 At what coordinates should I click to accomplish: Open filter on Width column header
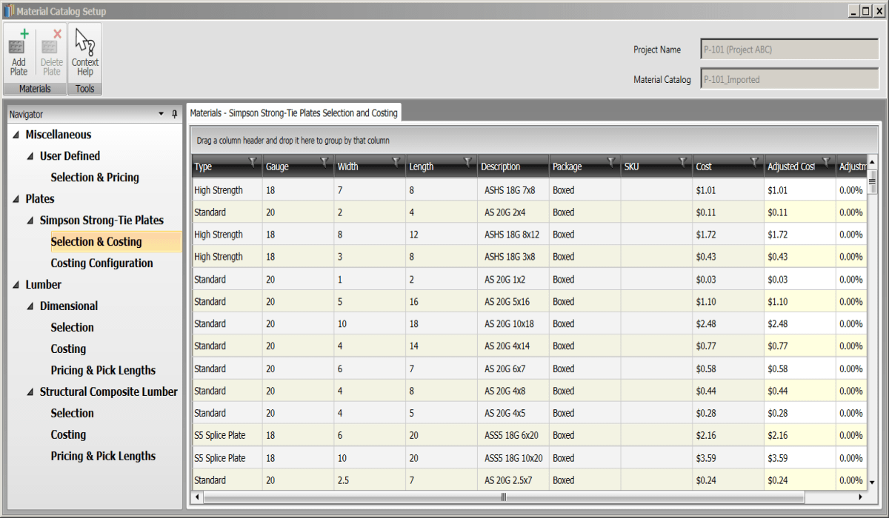(396, 161)
